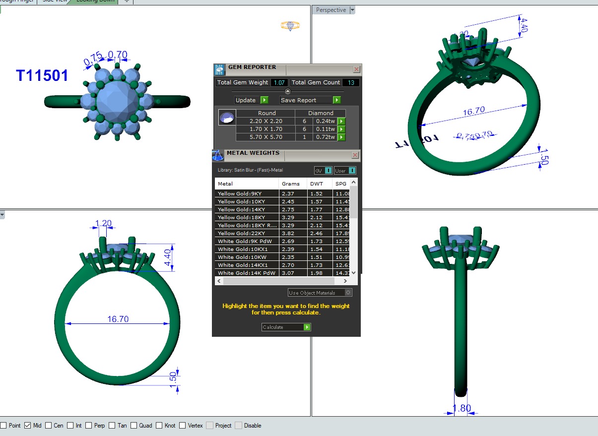Open bottom-left viewport menu arrow
The image size is (598, 436).
pos(2,215)
